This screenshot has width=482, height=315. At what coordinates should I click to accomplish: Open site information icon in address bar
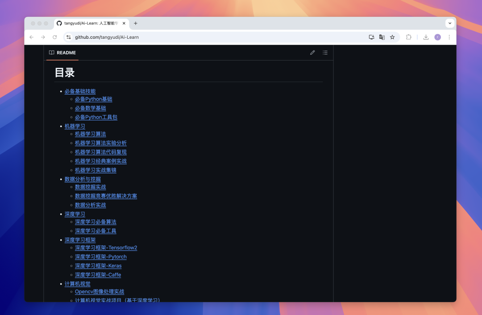pyautogui.click(x=69, y=37)
